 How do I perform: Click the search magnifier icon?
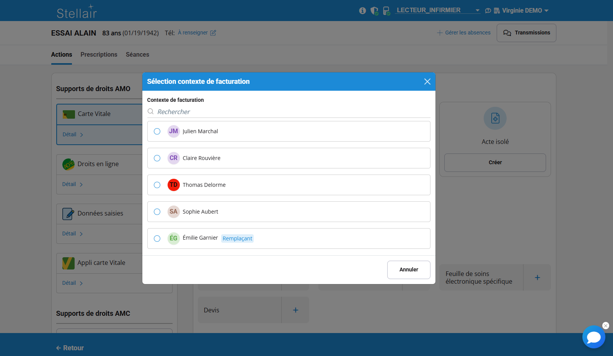pos(151,111)
